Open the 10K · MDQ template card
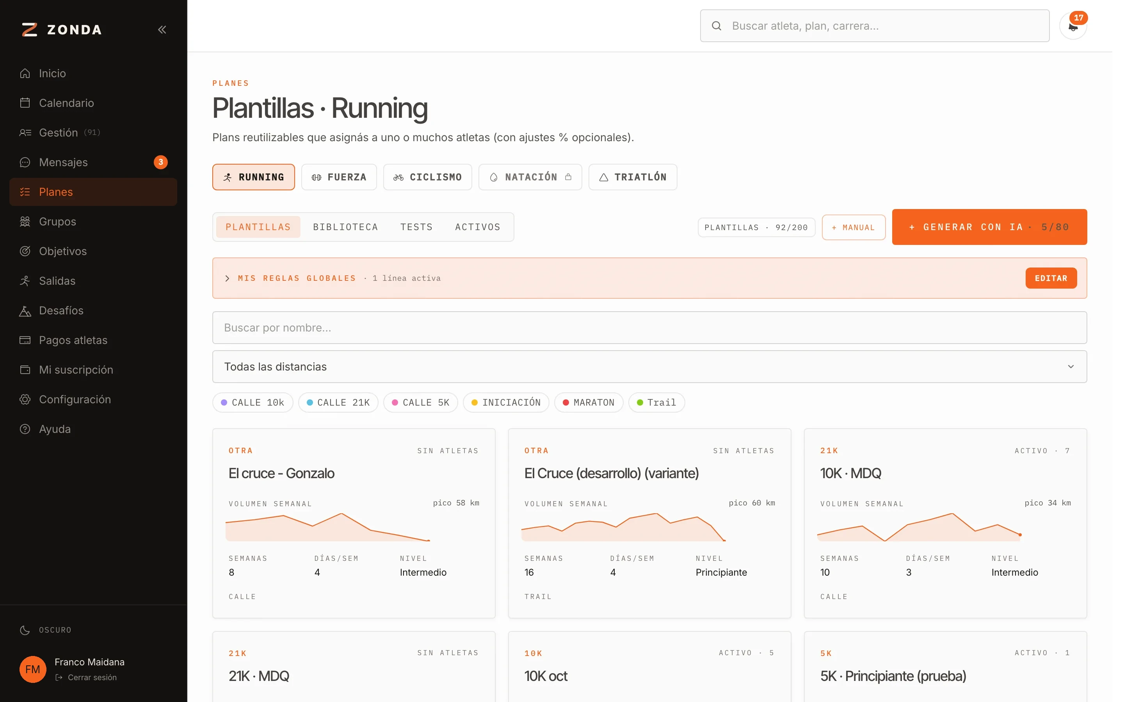 (x=945, y=523)
